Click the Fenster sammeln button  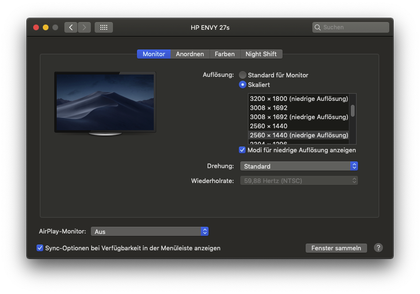tap(336, 248)
